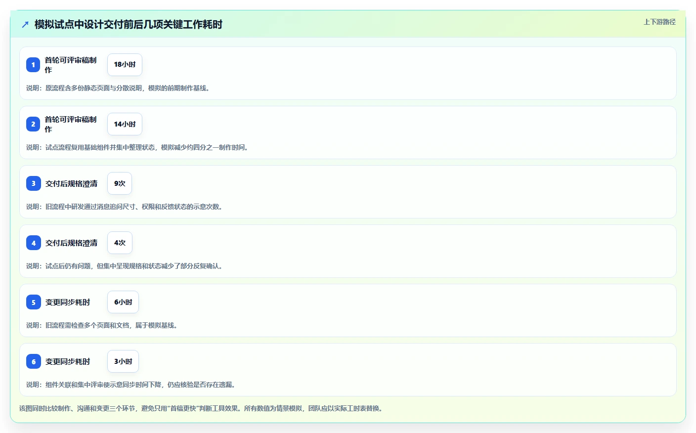The width and height of the screenshot is (696, 433).
Task: Click 交付后规格澄清 label in row 4
Action: (x=71, y=243)
